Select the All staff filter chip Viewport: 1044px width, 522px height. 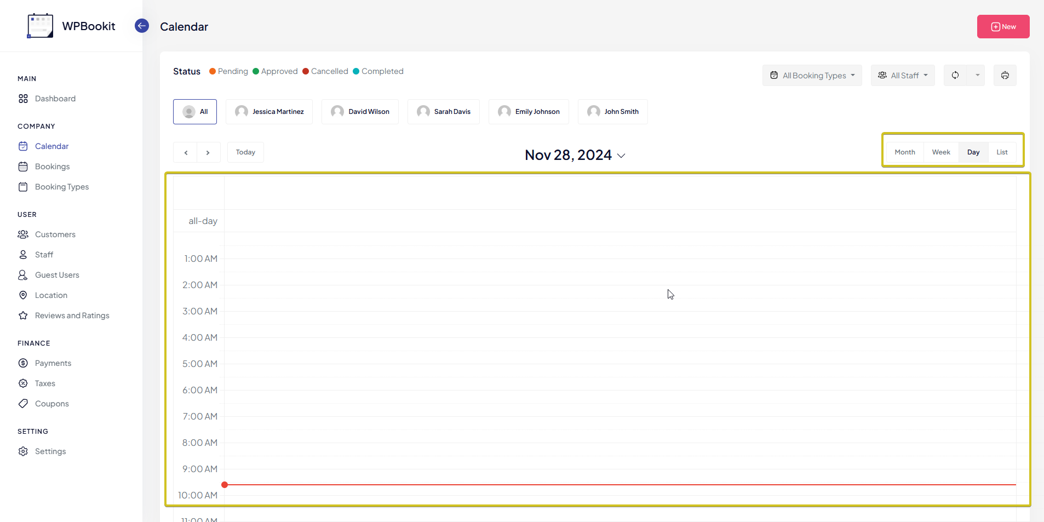point(195,112)
